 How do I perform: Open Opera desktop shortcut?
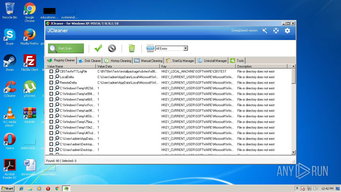pos(10,141)
